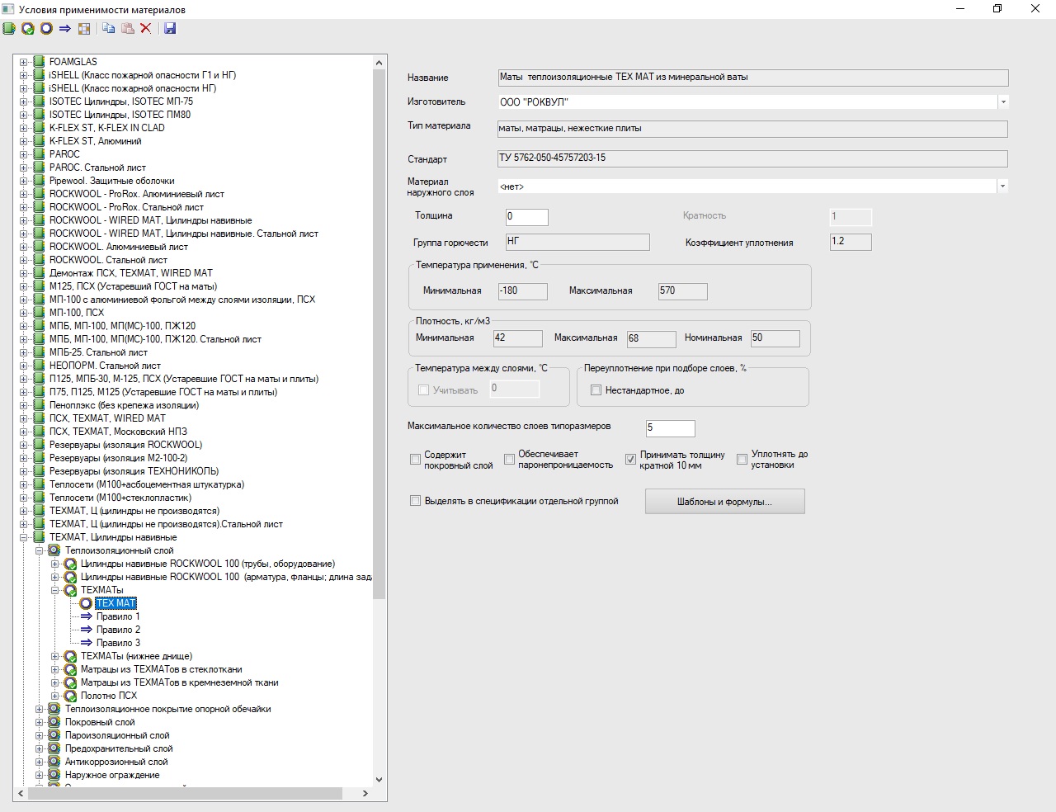1056x812 pixels.
Task: Expand the 'Покровный слой' tree node
Action: [x=40, y=722]
